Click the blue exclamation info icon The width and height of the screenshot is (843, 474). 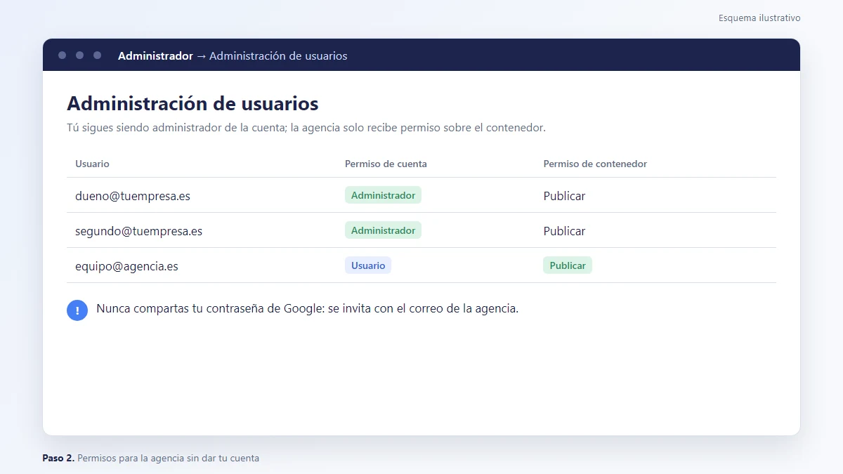point(77,310)
